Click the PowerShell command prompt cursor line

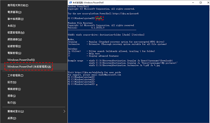tap(83, 84)
